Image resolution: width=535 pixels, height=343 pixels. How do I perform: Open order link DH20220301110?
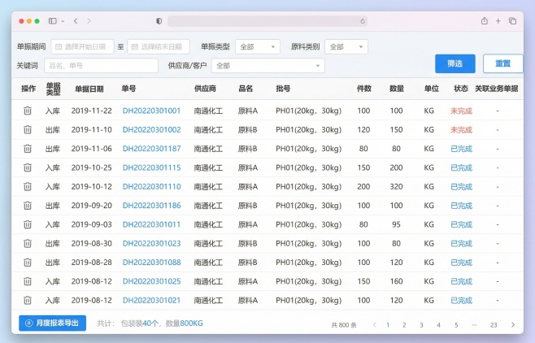[151, 186]
